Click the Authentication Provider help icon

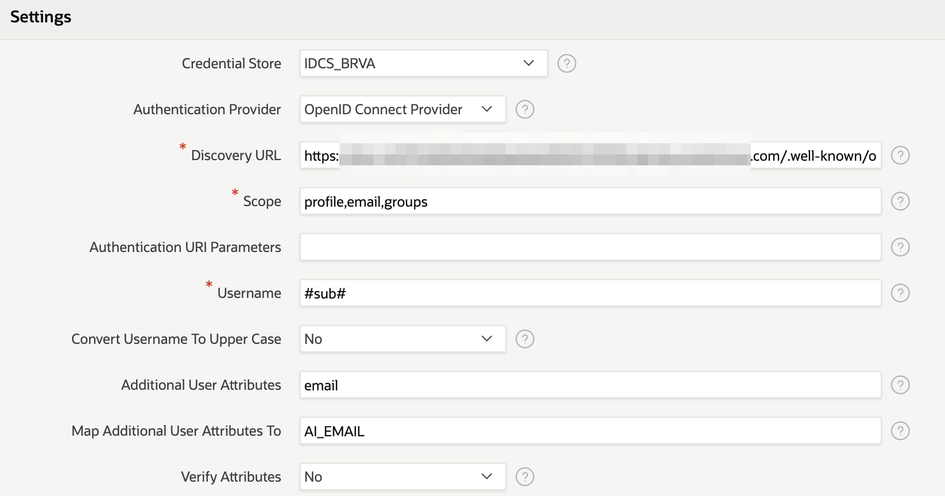tap(524, 109)
